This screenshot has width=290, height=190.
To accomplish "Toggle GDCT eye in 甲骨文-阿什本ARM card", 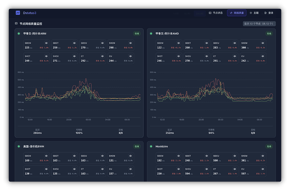I will coord(74,43).
